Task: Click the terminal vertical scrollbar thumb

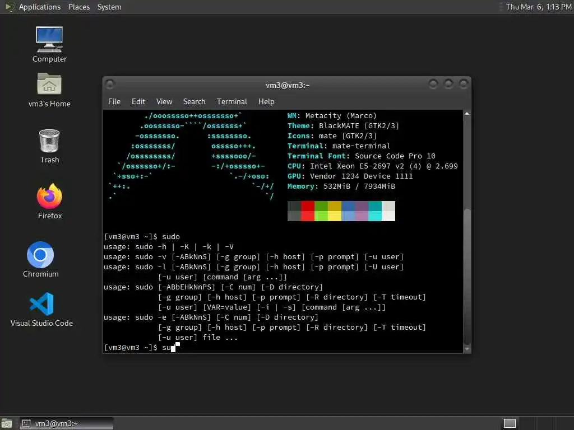Action: point(467,277)
